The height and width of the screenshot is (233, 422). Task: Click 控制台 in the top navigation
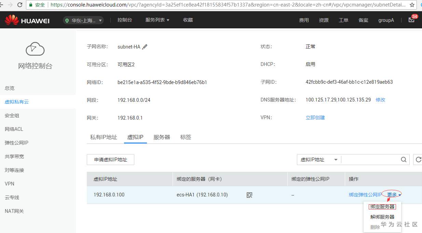point(125,20)
